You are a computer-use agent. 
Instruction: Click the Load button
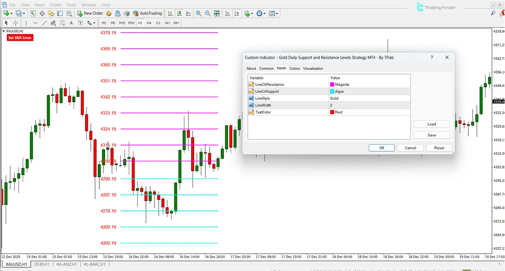coord(431,124)
